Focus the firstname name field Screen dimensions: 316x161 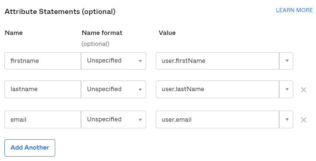[x=42, y=61]
